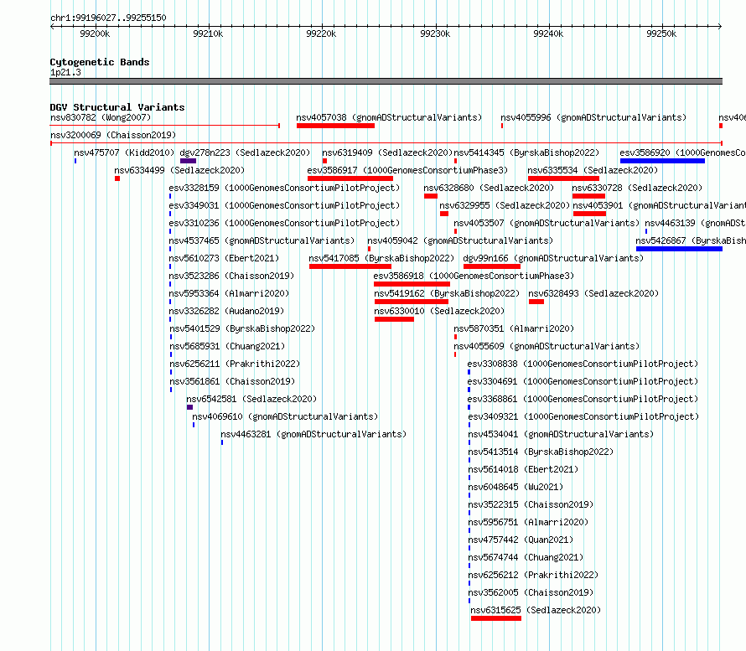Image resolution: width=746 pixels, height=651 pixels.
Task: Click nsv5870351 (Almarri2020) label
Action: [514, 328]
